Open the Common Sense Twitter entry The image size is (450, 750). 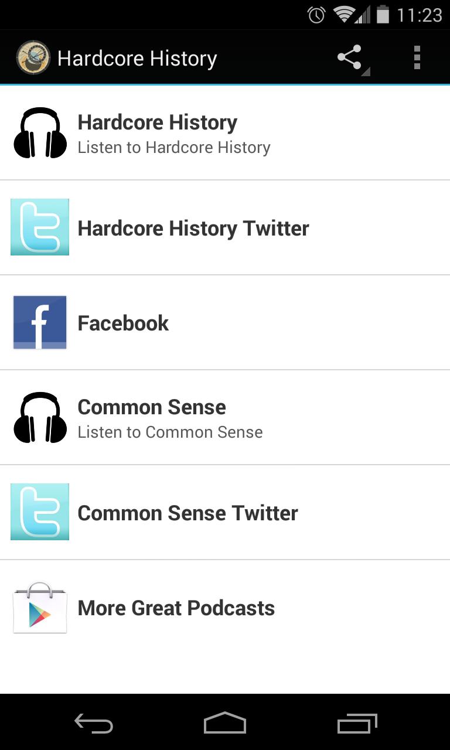click(187, 513)
